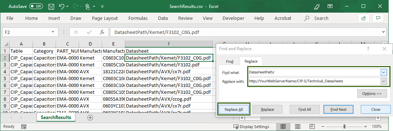Switch to the Home tab
The width and height of the screenshot is (393, 131).
[x=32, y=18]
